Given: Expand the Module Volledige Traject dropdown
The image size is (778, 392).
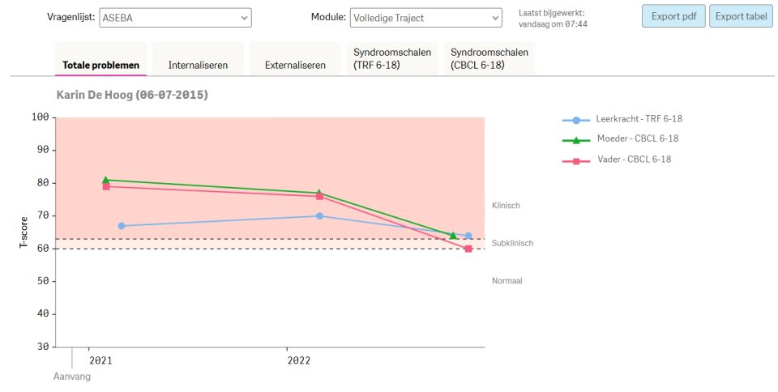Looking at the screenshot, I should point(425,18).
